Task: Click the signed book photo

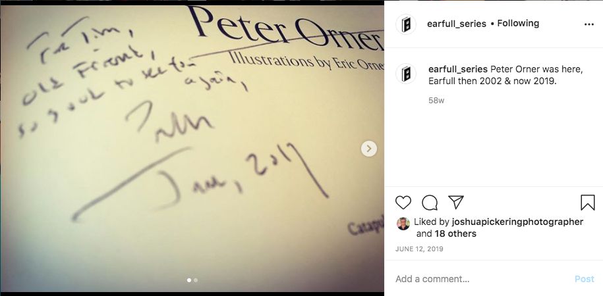Action: click(x=192, y=148)
